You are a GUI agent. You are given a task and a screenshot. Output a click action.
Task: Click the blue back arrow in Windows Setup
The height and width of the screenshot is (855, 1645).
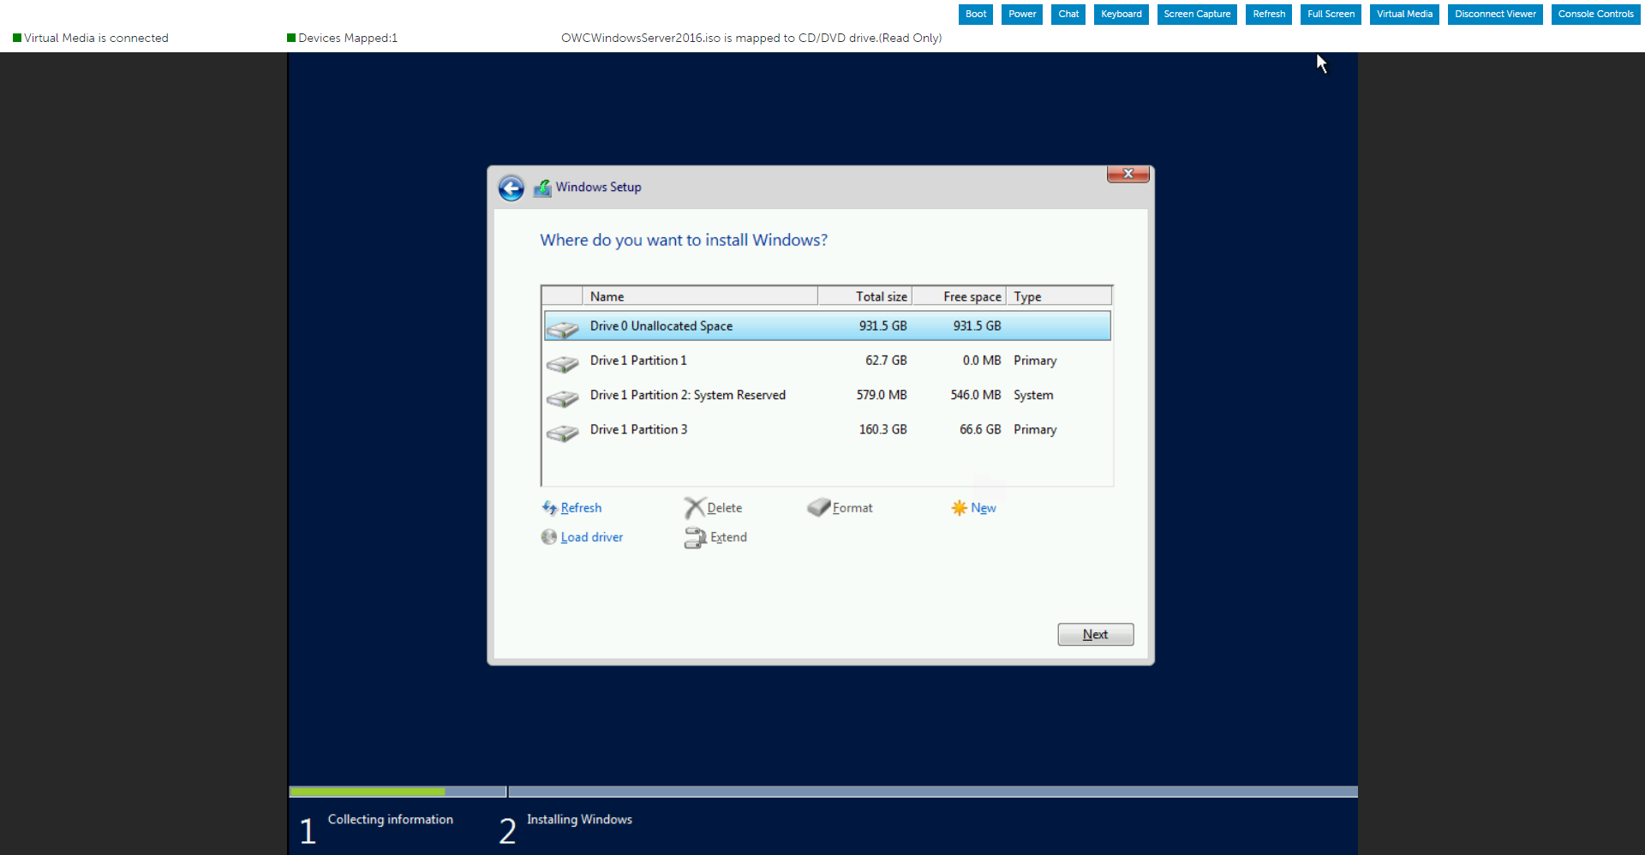[511, 188]
